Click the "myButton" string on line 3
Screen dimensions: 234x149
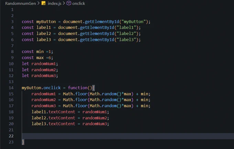[x=134, y=22]
